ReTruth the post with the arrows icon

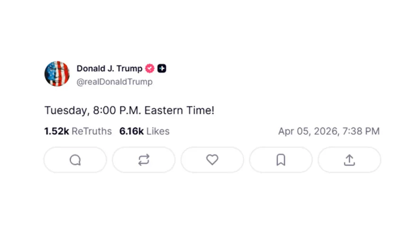point(144,160)
